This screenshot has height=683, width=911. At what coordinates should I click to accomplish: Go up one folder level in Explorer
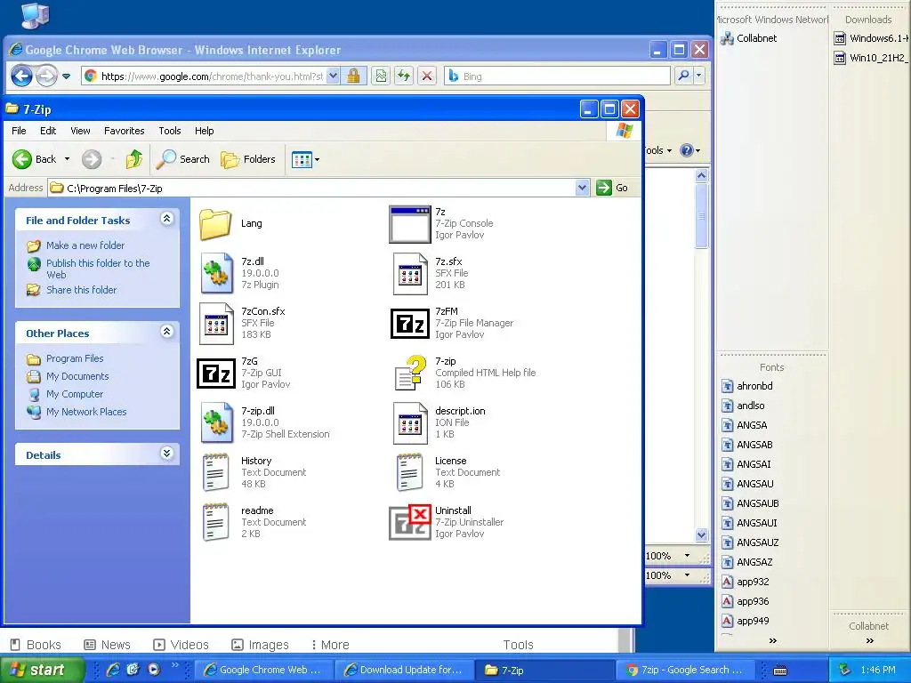click(x=134, y=159)
